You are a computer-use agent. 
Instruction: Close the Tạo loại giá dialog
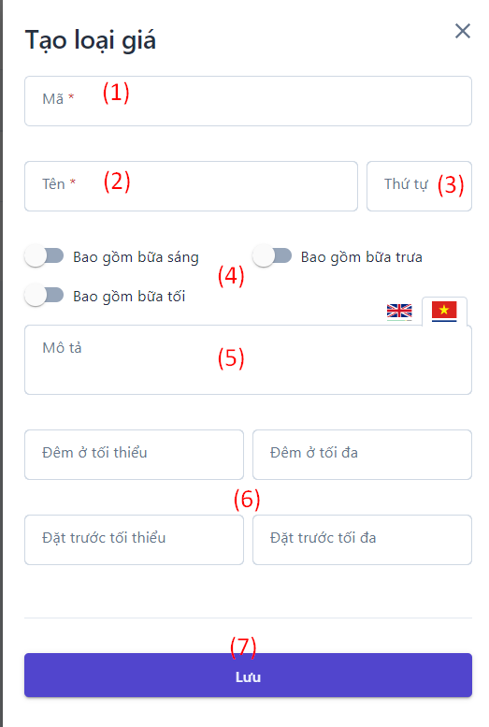point(463,31)
